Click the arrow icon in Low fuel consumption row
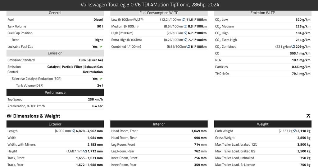Viewport: 318px width, 167px height. [x=184, y=19]
